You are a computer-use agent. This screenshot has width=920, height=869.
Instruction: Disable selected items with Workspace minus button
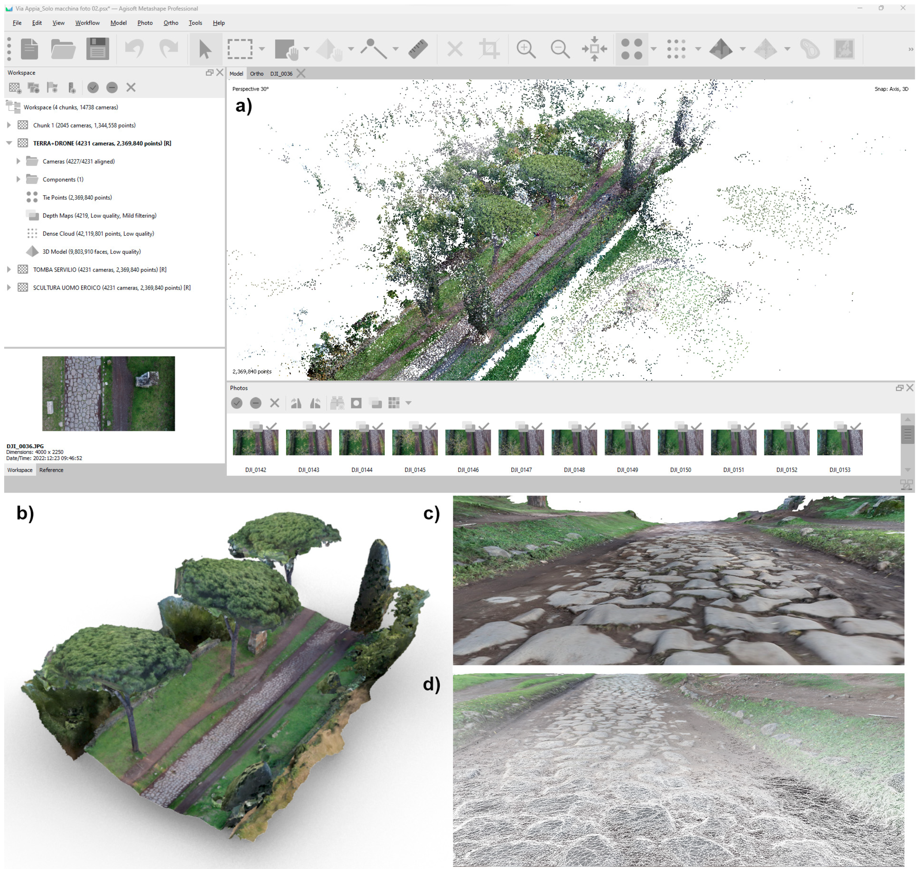tap(112, 88)
